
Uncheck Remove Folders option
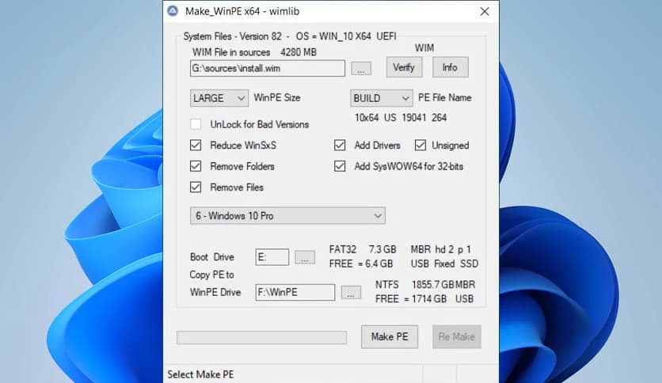click(196, 166)
